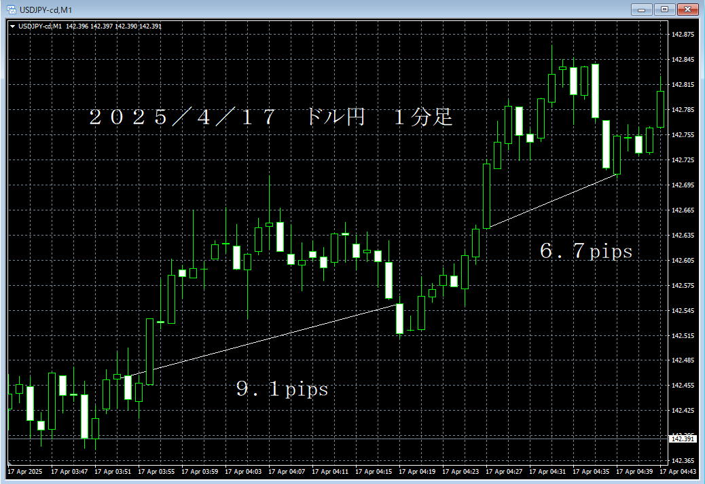Image resolution: width=705 pixels, height=484 pixels.
Task: Click the current price label 142.391
Action: click(683, 439)
